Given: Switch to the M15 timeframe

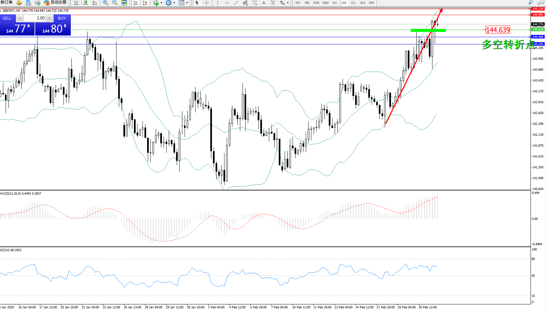Looking at the screenshot, I should pos(316,3).
